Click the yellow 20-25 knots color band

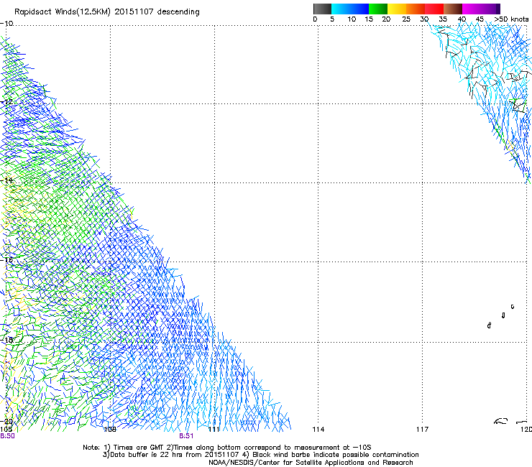click(x=397, y=9)
